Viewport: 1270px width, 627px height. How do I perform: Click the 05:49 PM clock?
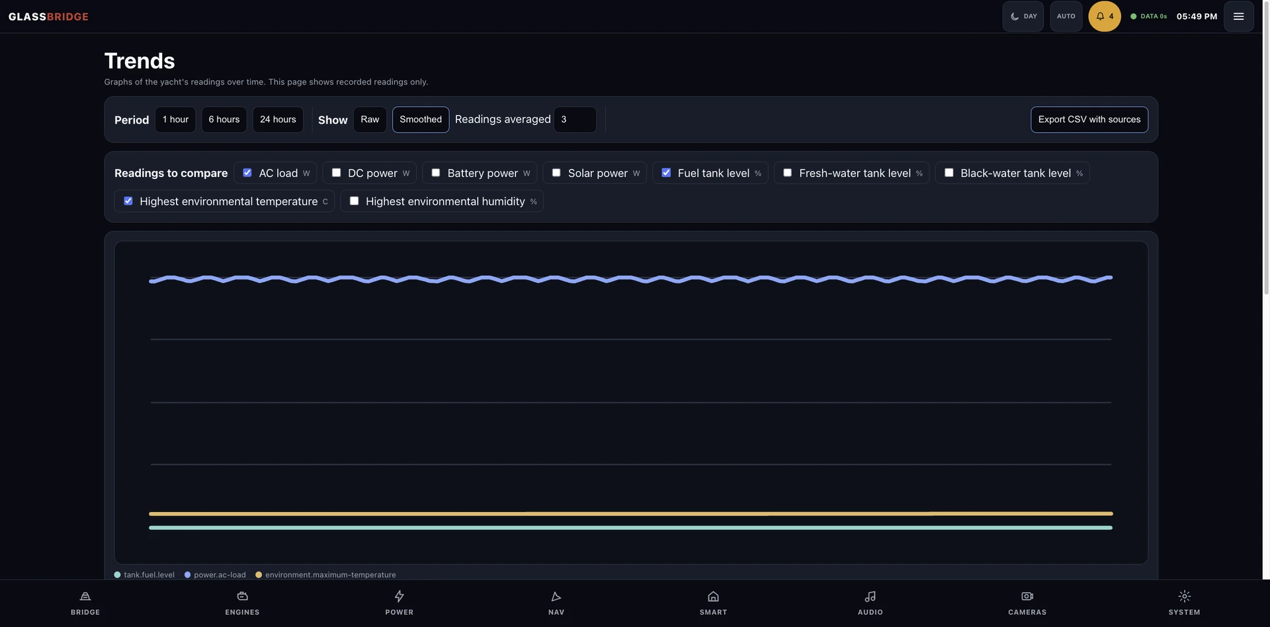pos(1197,17)
